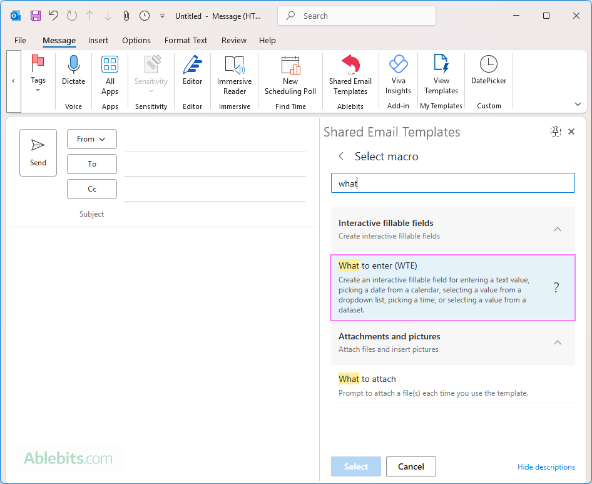Switch to the Review tab
Image resolution: width=592 pixels, height=484 pixels.
click(233, 41)
